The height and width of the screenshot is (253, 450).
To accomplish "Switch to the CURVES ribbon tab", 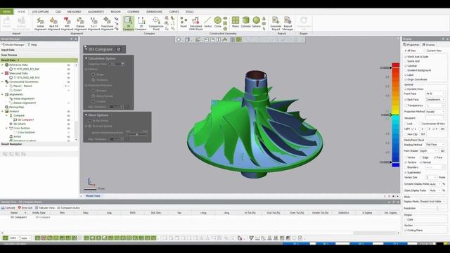I will click(x=174, y=12).
